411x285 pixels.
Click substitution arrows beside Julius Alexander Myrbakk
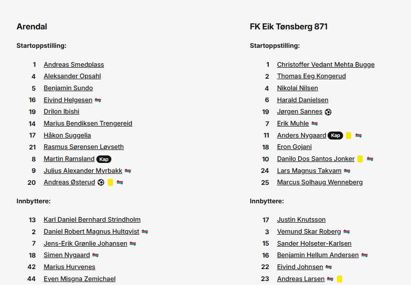[128, 171]
